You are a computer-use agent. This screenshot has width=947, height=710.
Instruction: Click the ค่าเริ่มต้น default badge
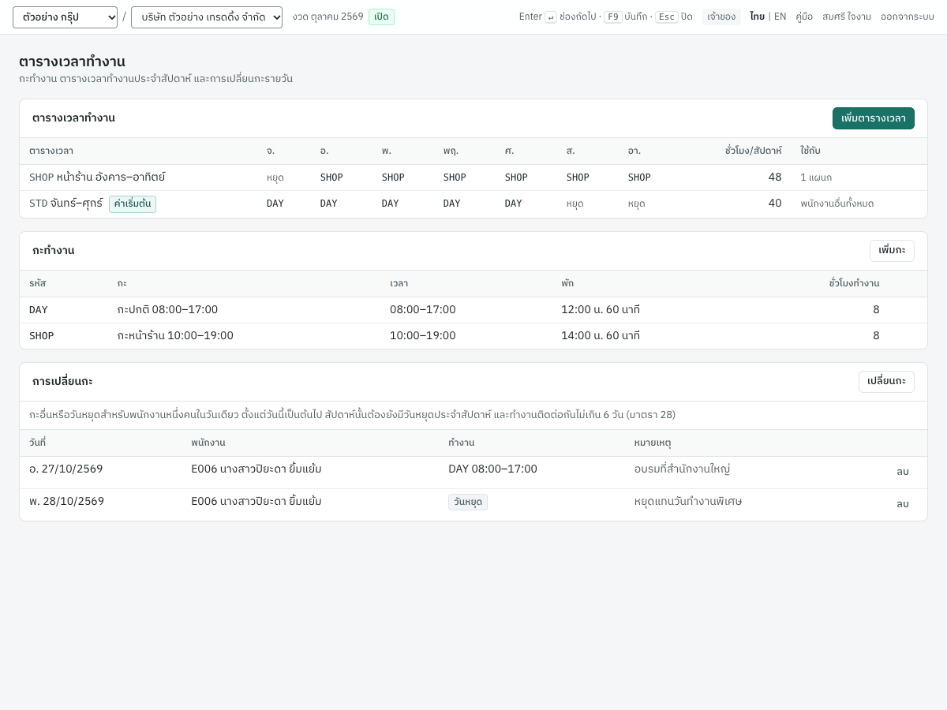point(133,204)
